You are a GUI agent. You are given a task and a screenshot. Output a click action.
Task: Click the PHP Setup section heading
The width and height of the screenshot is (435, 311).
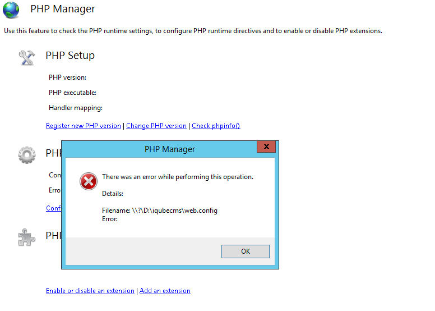[x=70, y=56]
